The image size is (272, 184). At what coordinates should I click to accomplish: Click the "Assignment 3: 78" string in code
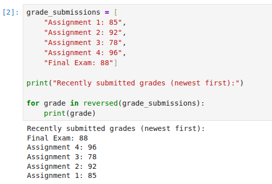coord(83,42)
